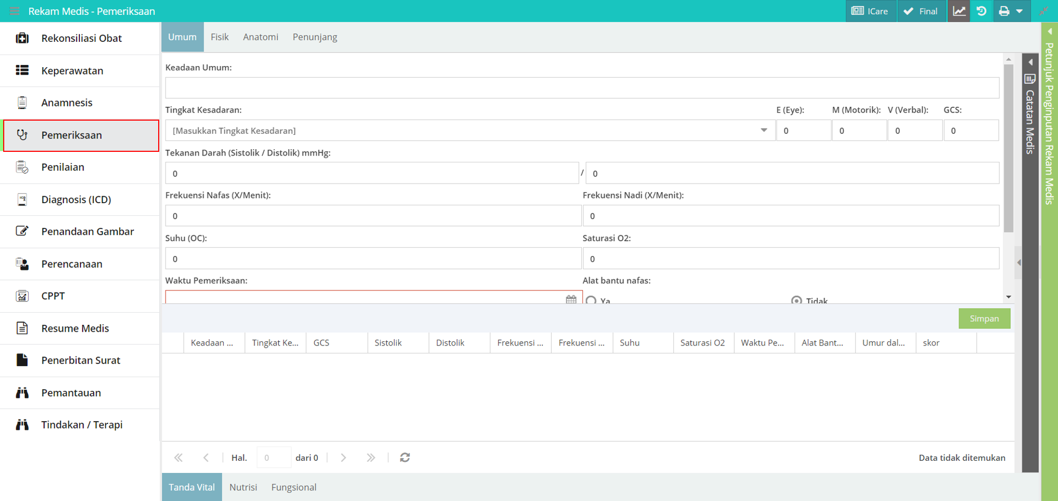
Task: Expand Petunjuk Penginputan Rekam Medis panel
Action: click(1050, 31)
